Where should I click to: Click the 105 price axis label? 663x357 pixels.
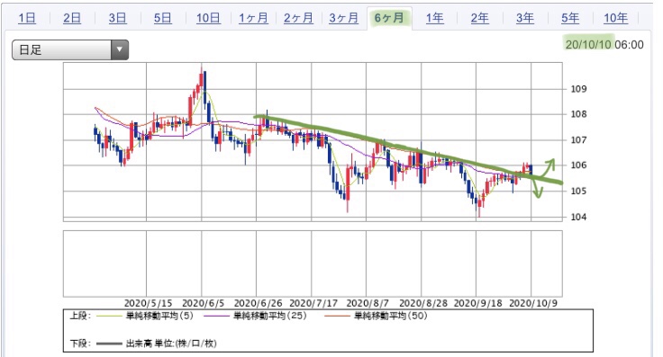[578, 192]
